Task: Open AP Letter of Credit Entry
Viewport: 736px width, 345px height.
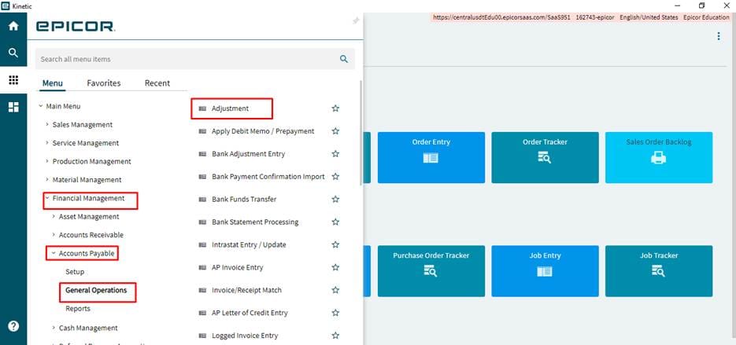Action: pyautogui.click(x=250, y=313)
